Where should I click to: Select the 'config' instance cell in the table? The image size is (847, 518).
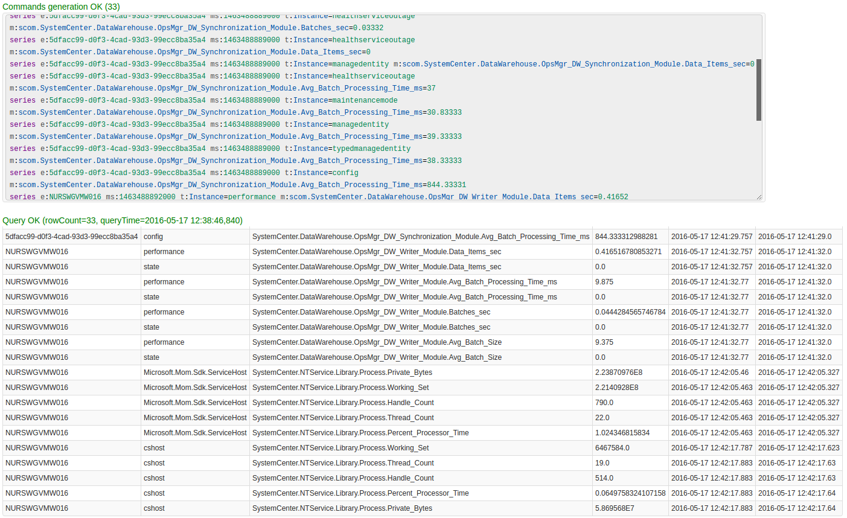coord(153,237)
